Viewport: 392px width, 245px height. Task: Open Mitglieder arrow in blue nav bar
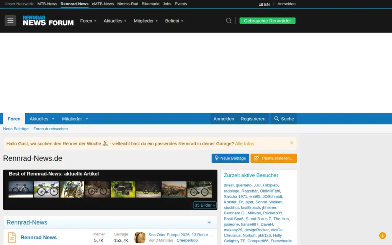[87, 119]
